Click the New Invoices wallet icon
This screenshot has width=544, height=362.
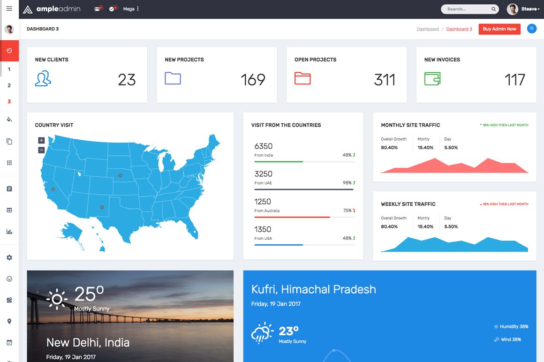[x=432, y=79]
